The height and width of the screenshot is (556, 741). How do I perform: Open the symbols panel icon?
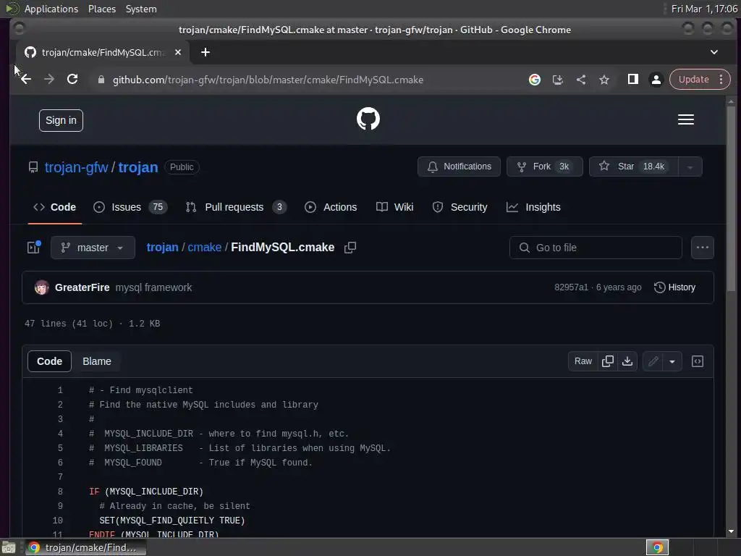698,361
